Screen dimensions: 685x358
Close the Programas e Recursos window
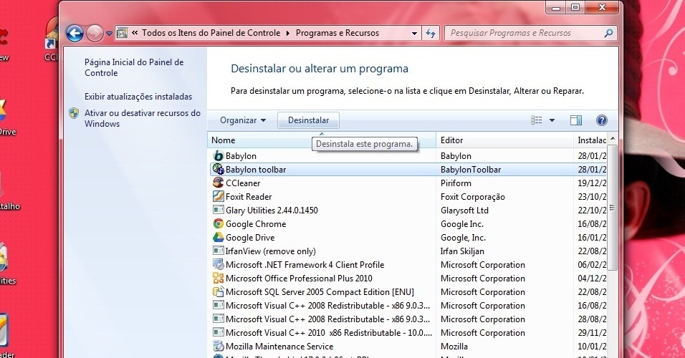point(602,7)
